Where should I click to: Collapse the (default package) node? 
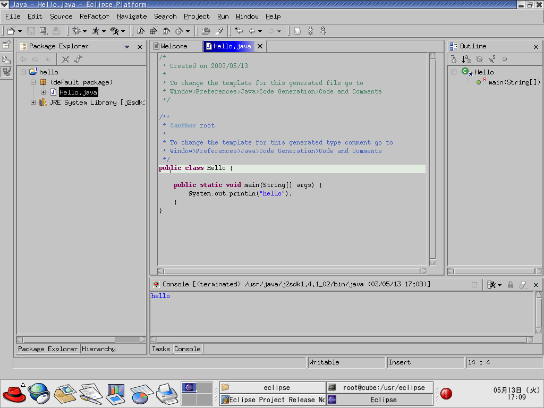pos(33,82)
